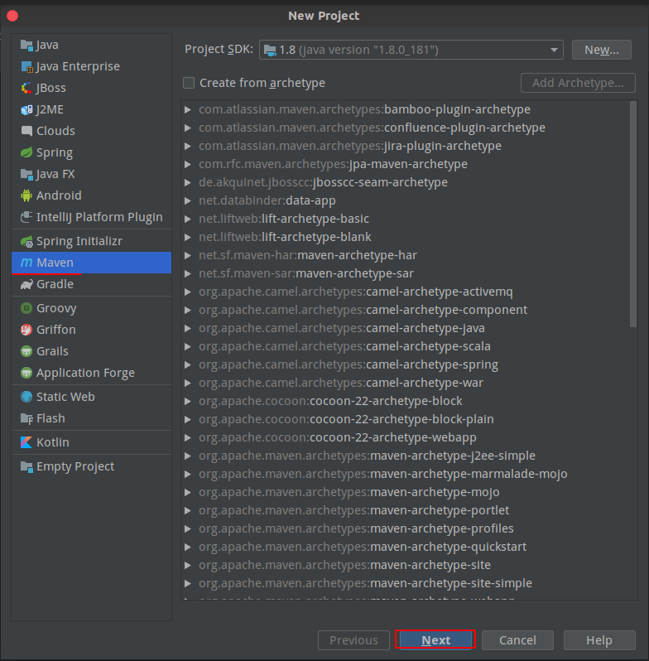
Task: Click the SDK folder icon in combo box
Action: tap(270, 51)
